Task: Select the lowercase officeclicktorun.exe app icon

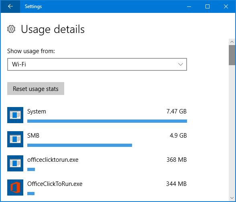Action: click(15, 163)
